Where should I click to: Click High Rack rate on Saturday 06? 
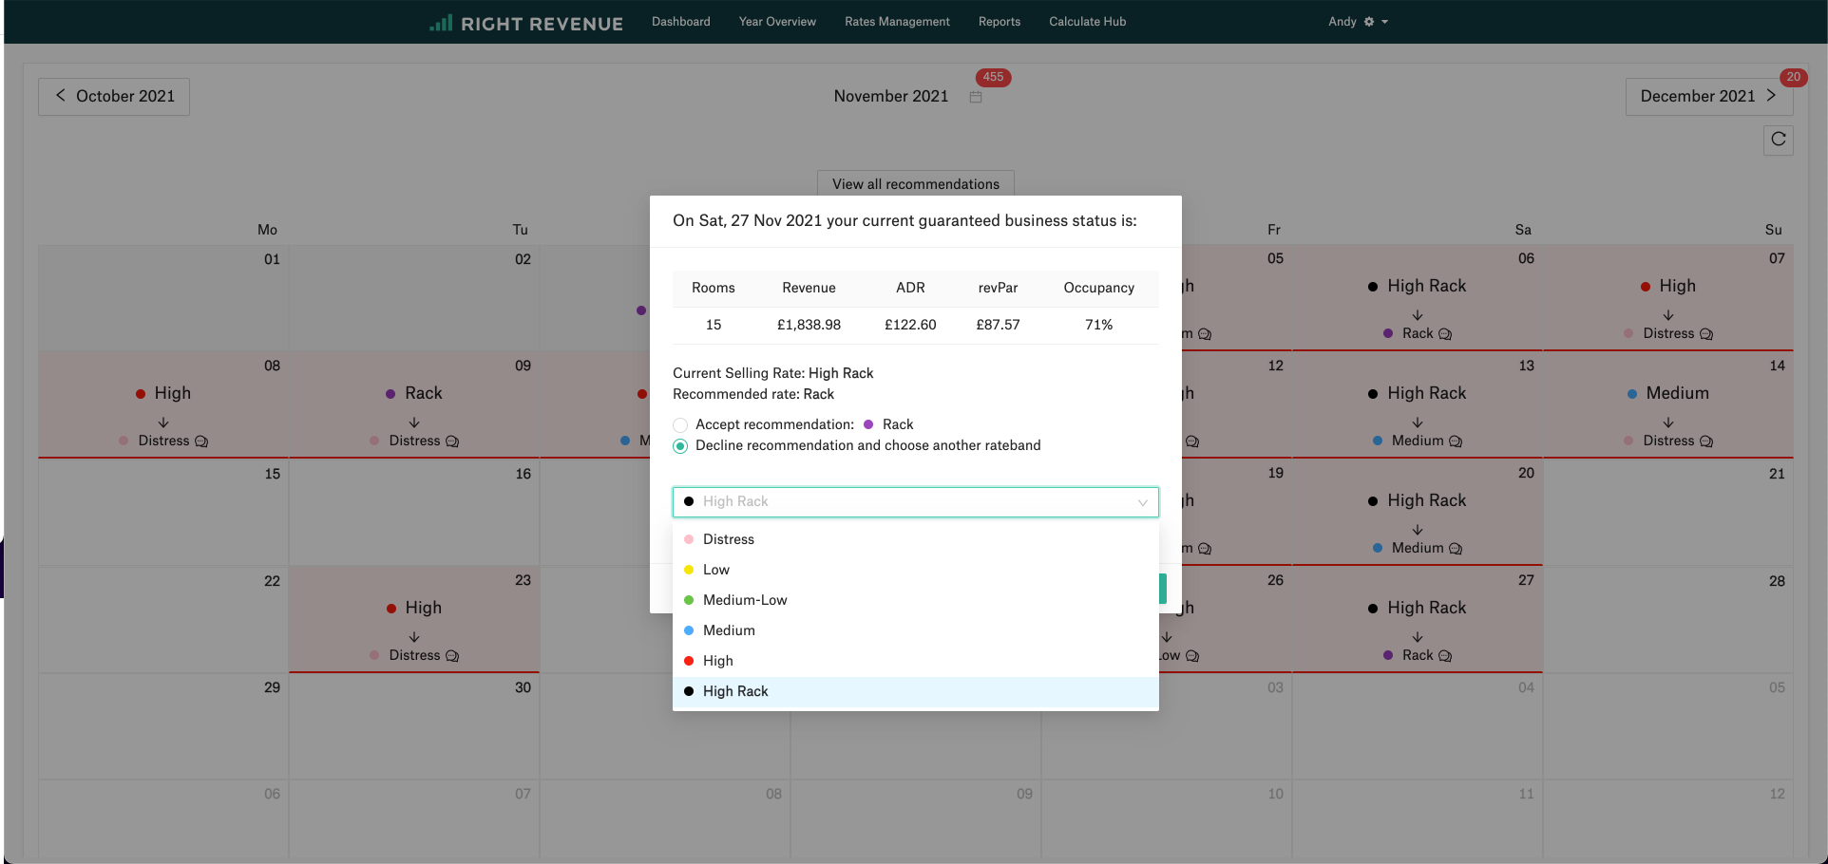pos(1418,286)
